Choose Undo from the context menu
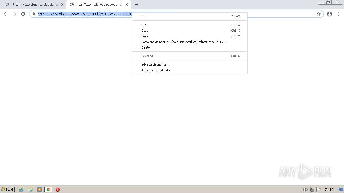This screenshot has width=344, height=193. [x=189, y=16]
